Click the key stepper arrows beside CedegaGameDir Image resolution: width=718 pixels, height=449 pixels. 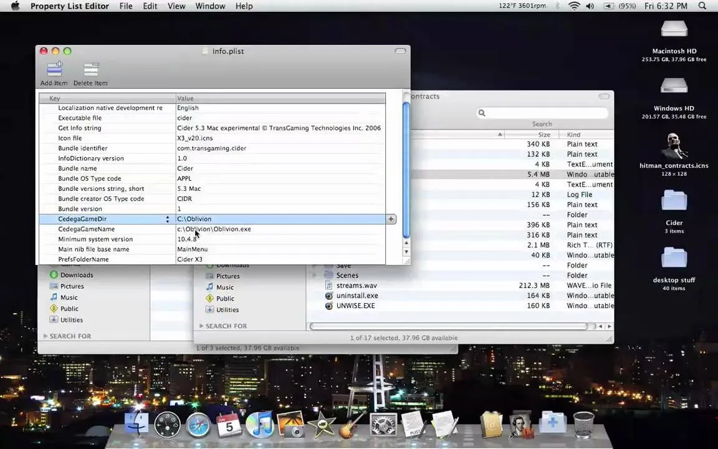[x=168, y=219]
